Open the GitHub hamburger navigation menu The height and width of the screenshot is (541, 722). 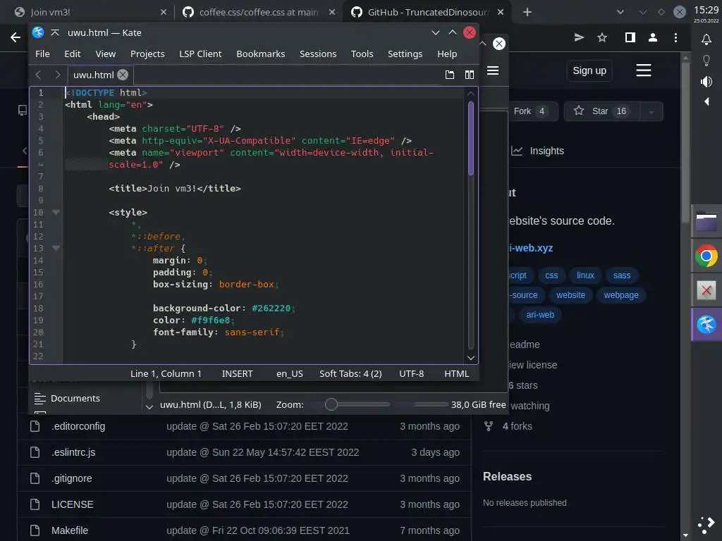pyautogui.click(x=643, y=70)
